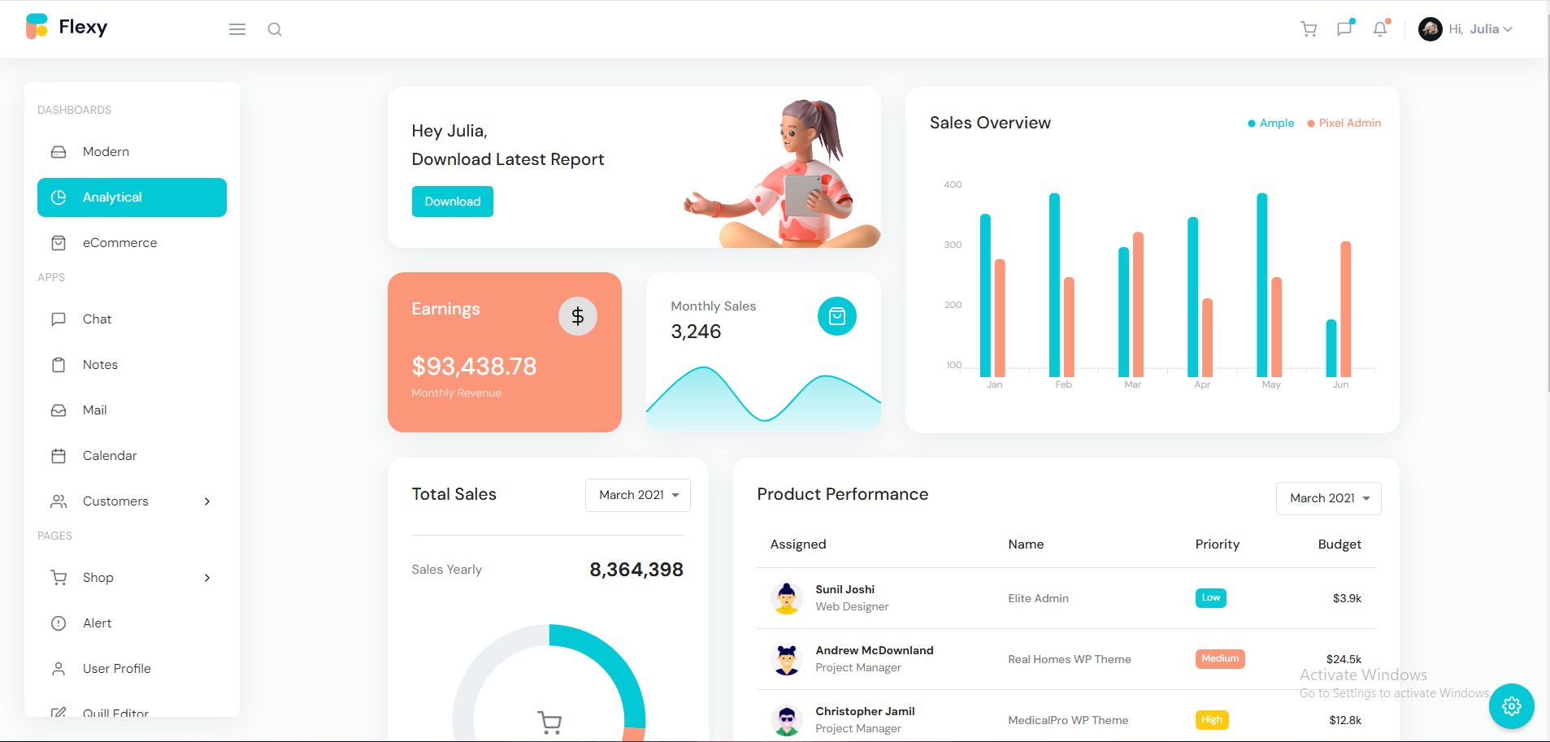1550x742 pixels.
Task: Open the notifications bell icon
Action: 1380,29
